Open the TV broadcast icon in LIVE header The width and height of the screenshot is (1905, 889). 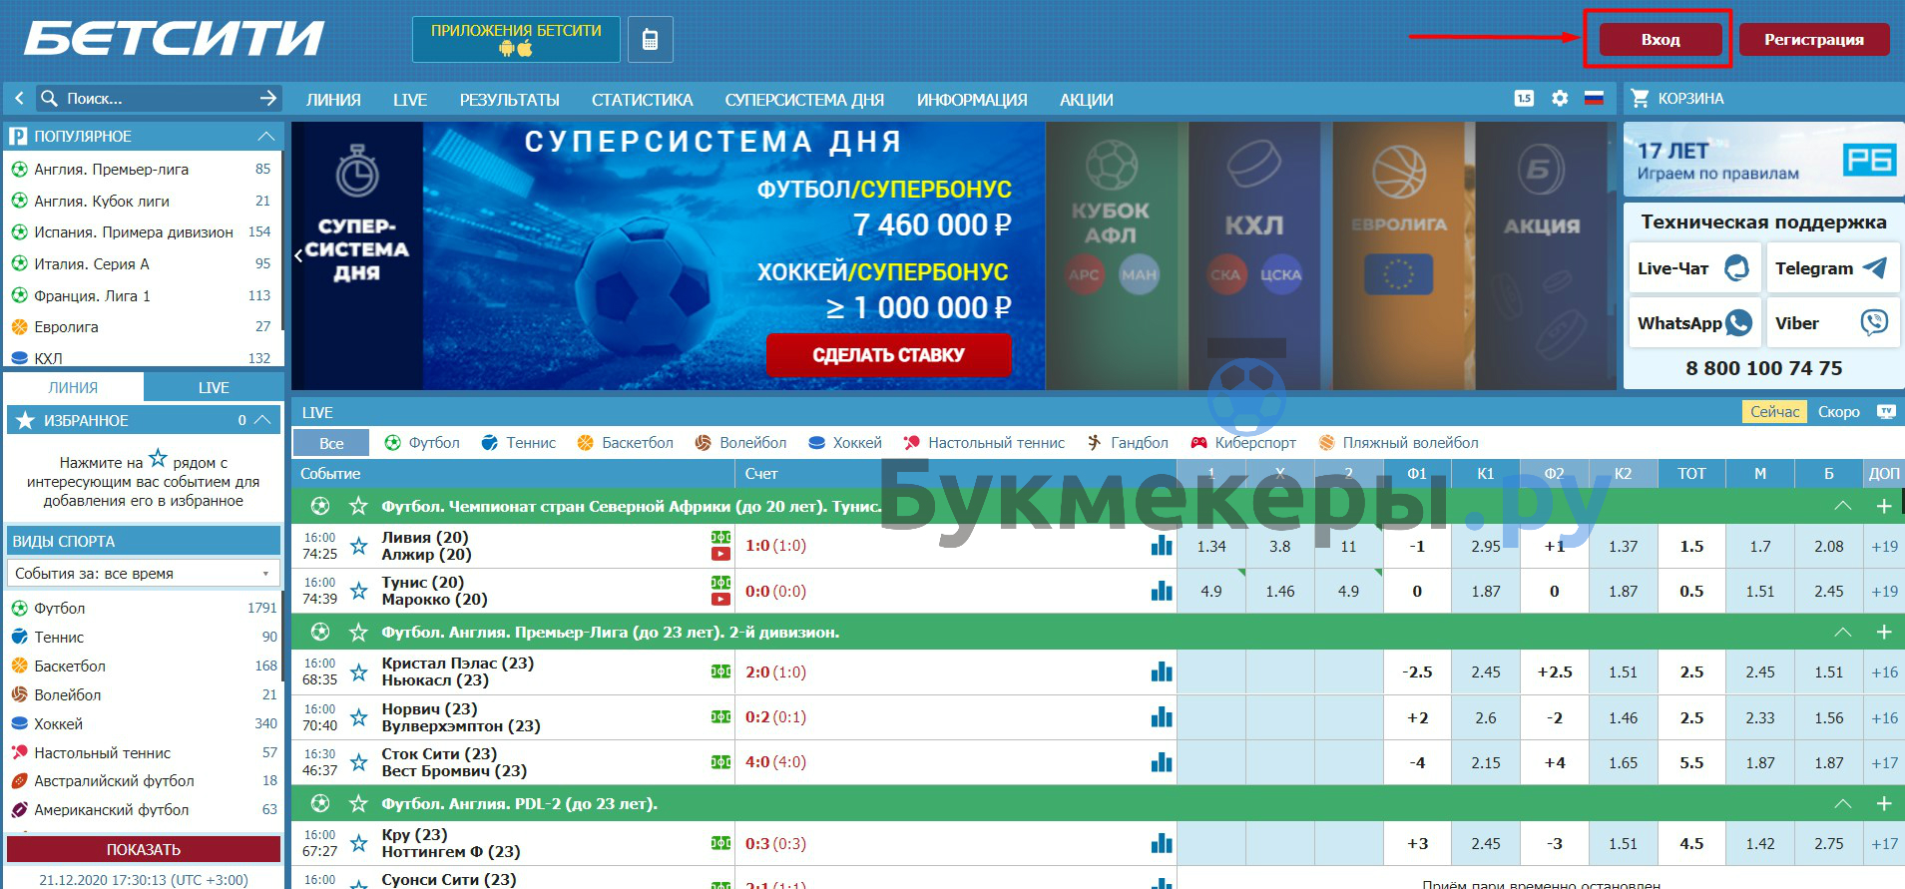point(1886,411)
